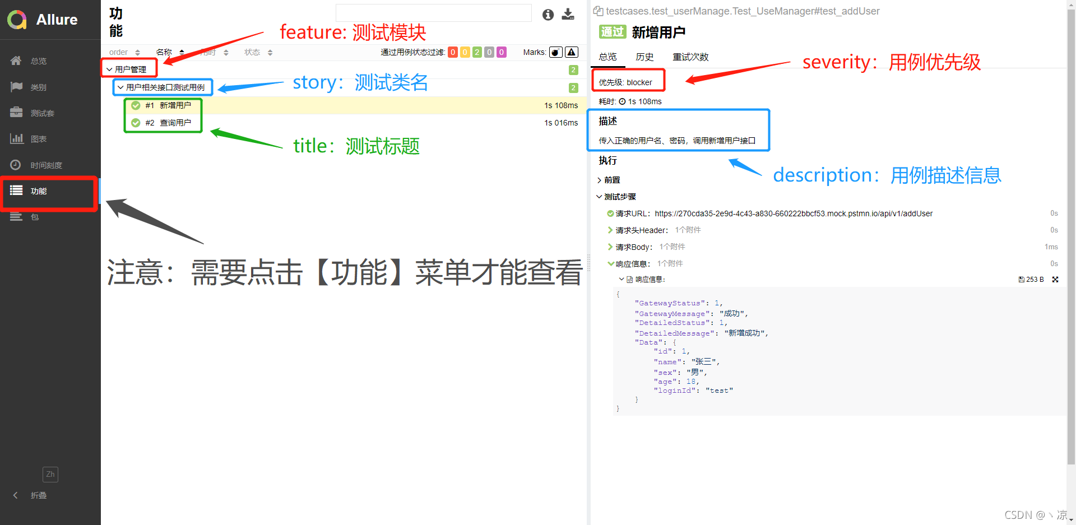The height and width of the screenshot is (525, 1076).
Task: Toggle the new-failed warning mark filter
Action: tap(572, 52)
